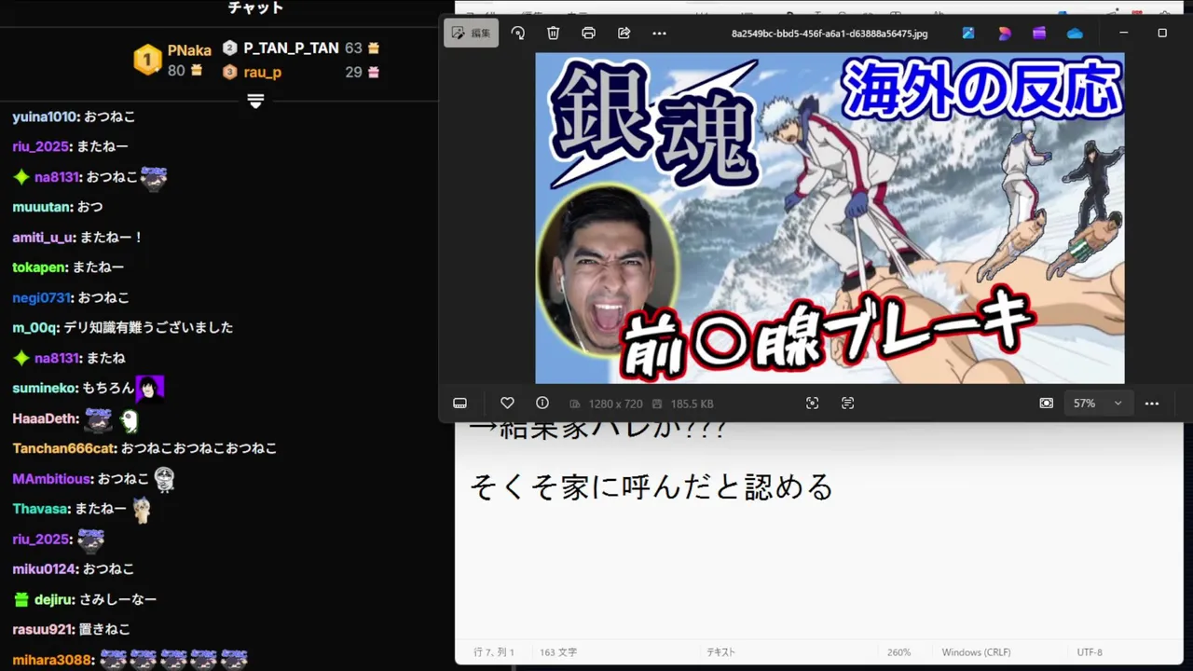Click the username HaaaDeth in chat

click(45, 418)
